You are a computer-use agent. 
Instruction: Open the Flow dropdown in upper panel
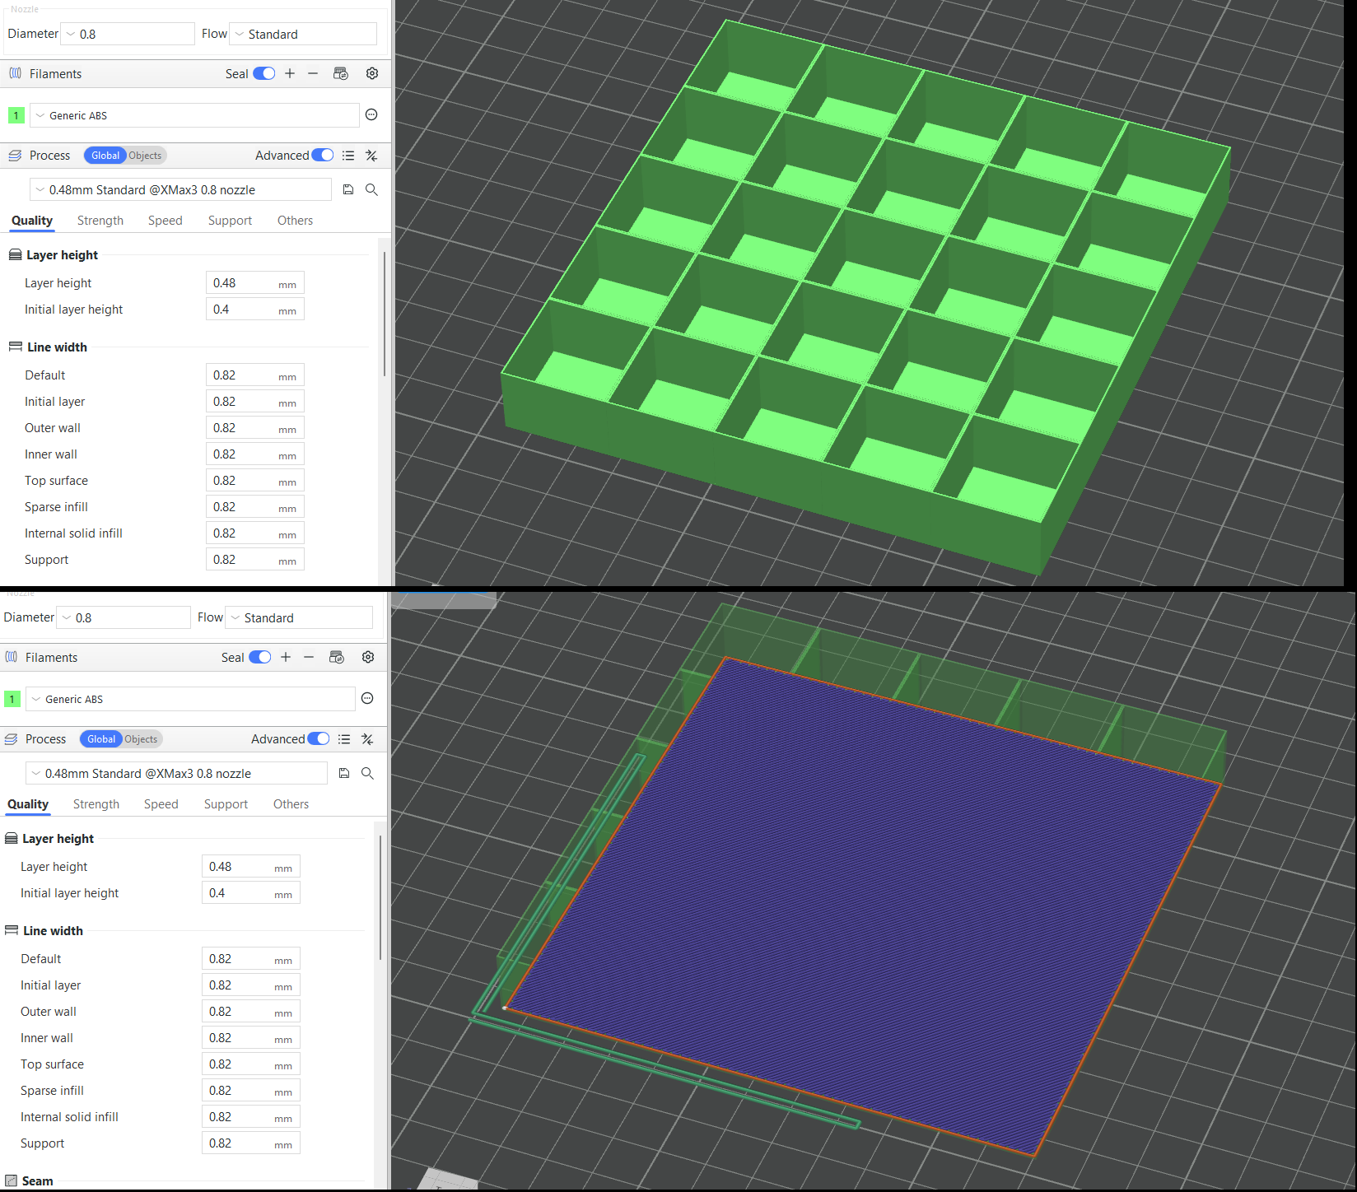click(303, 34)
